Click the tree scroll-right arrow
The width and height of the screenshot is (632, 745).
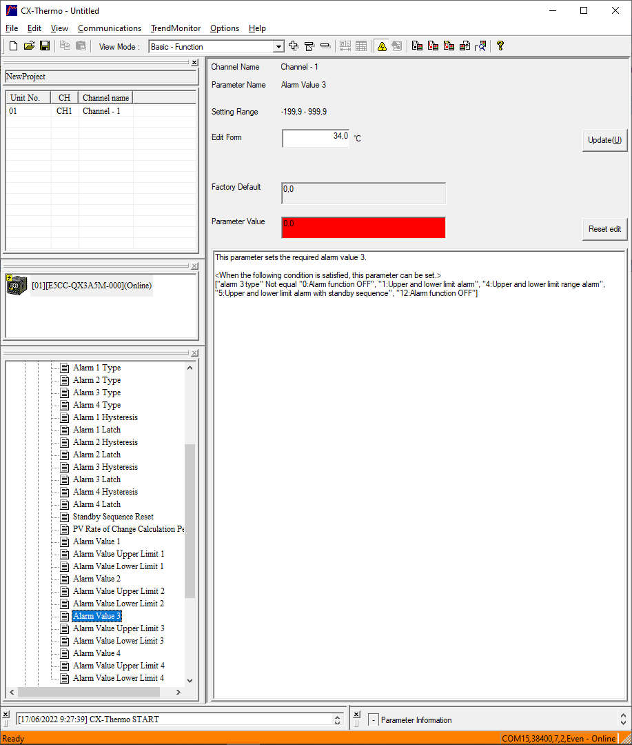click(178, 693)
